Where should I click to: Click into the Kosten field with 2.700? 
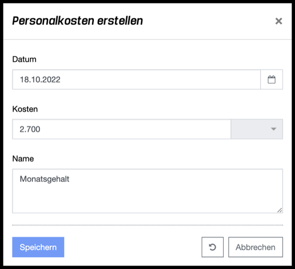pos(121,129)
